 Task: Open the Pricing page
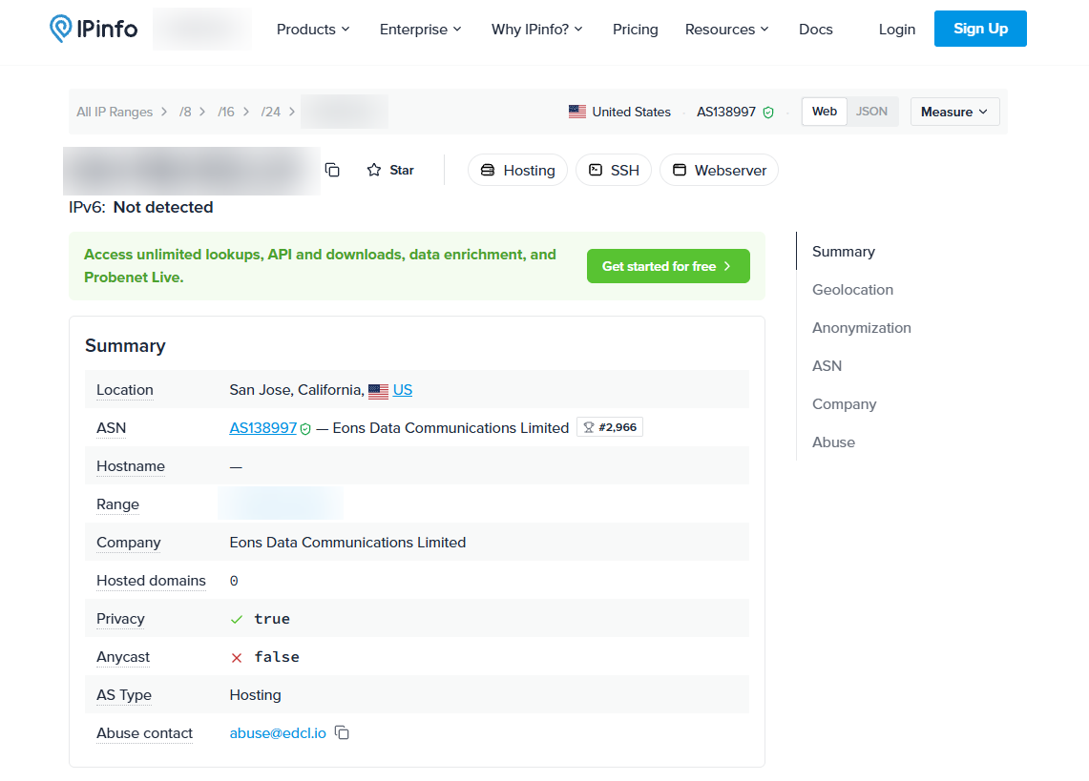(636, 30)
